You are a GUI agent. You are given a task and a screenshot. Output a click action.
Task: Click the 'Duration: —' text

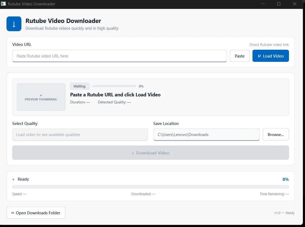click(80, 102)
